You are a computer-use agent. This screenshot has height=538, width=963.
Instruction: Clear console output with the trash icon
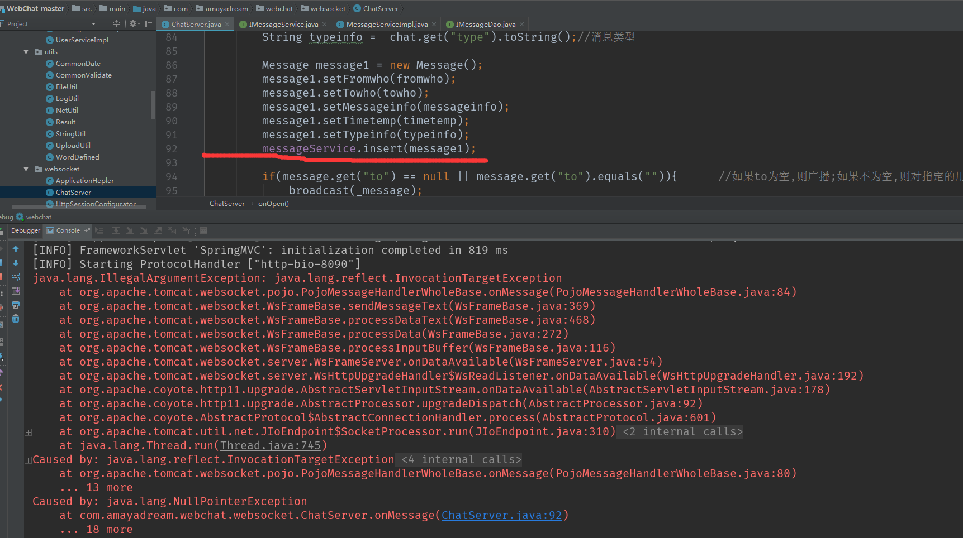coord(16,319)
